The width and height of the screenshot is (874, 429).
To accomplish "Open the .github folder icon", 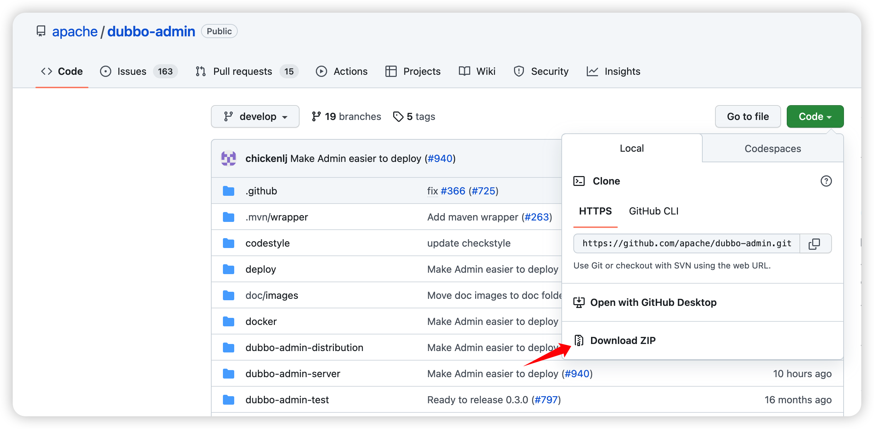I will 229,191.
